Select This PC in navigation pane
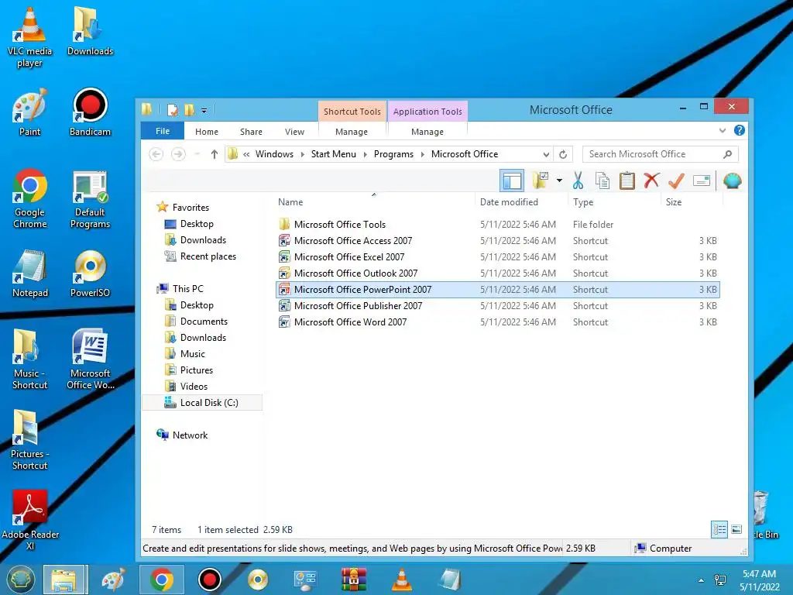Screen dimensions: 793x595 187,289
